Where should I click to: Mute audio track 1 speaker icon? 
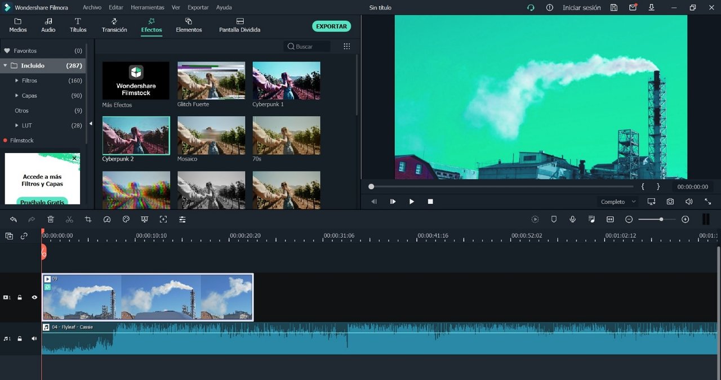point(34,338)
